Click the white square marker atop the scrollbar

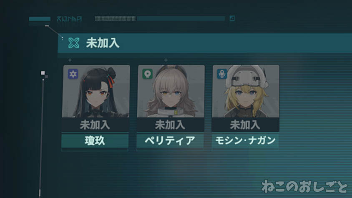(43, 73)
